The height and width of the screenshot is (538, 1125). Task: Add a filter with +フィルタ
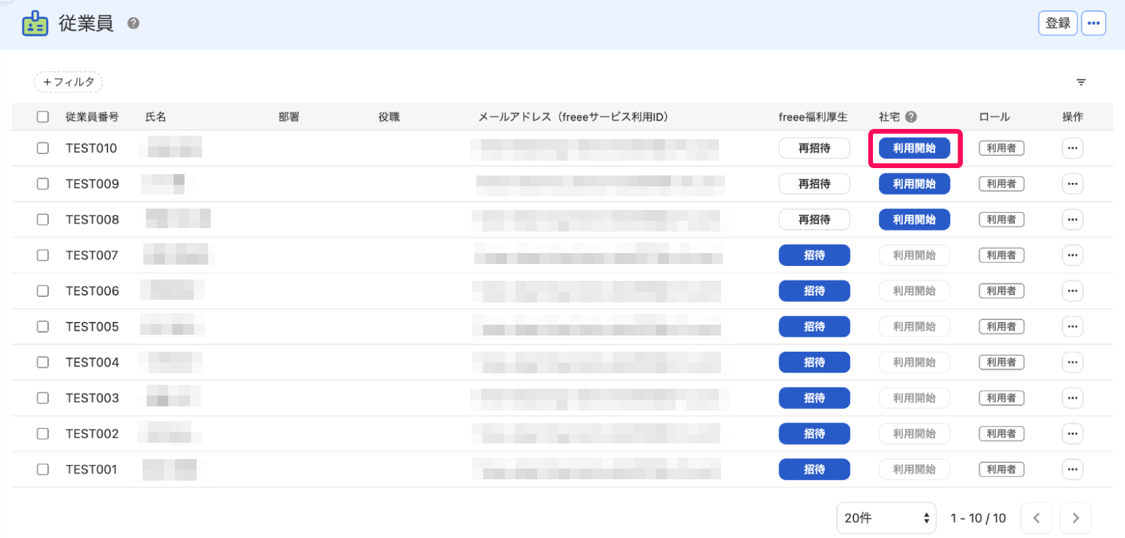(68, 82)
